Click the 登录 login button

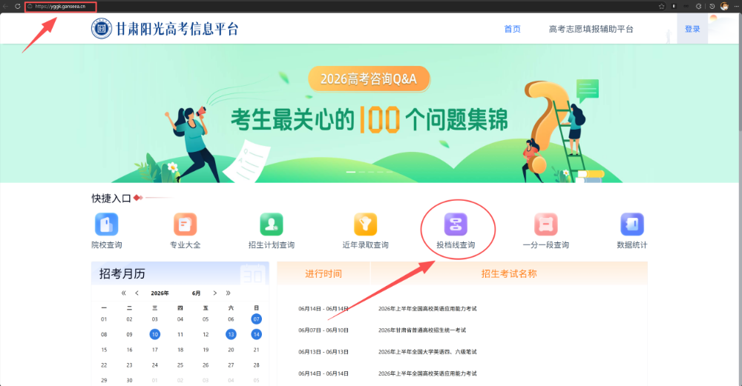(x=692, y=29)
